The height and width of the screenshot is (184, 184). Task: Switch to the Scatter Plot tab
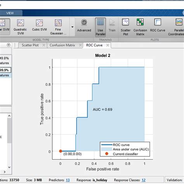pyautogui.click(x=30, y=45)
